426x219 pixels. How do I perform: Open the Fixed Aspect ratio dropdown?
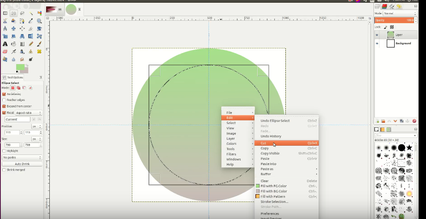point(29,112)
